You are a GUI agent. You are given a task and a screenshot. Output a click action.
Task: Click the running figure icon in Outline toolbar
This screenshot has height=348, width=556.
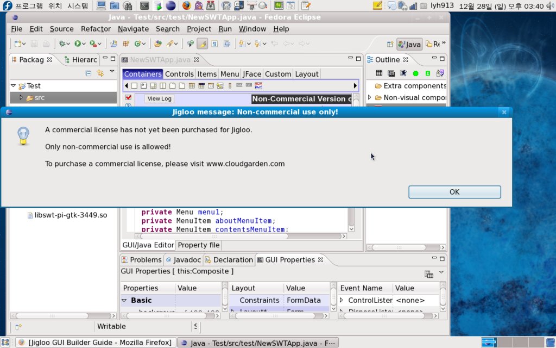403,73
